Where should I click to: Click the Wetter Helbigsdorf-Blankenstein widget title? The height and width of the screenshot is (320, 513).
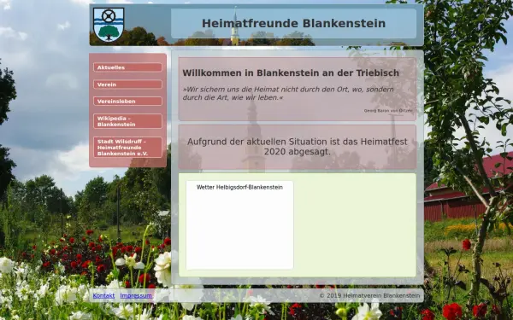click(x=239, y=187)
